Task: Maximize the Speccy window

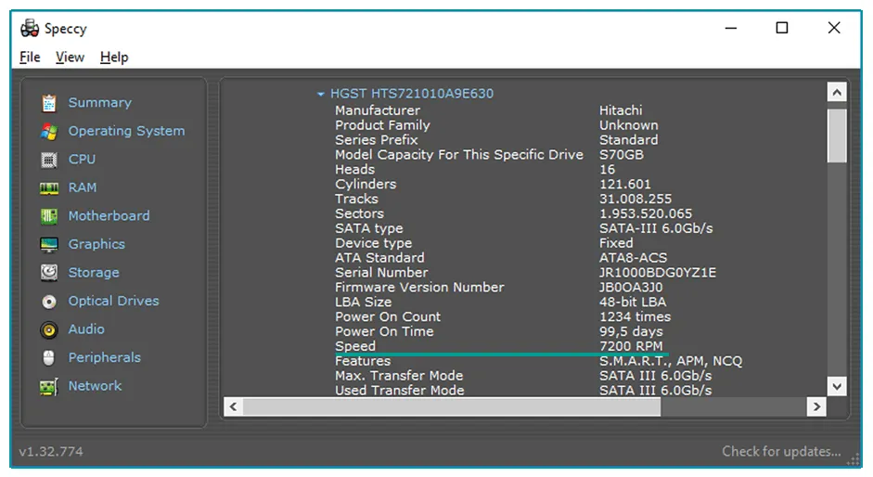Action: click(782, 28)
